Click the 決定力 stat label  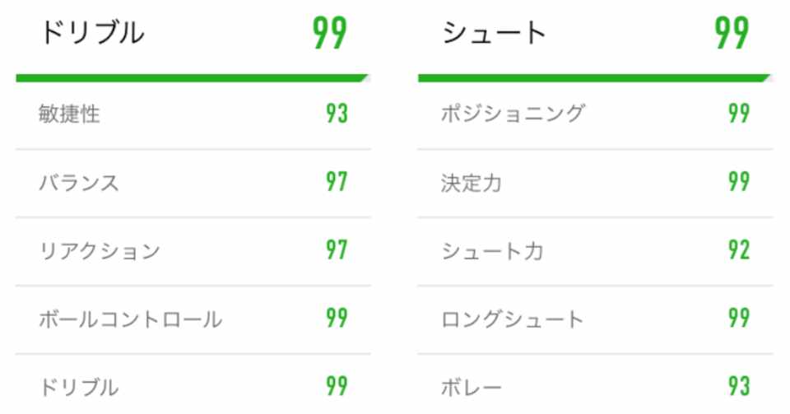472,183
